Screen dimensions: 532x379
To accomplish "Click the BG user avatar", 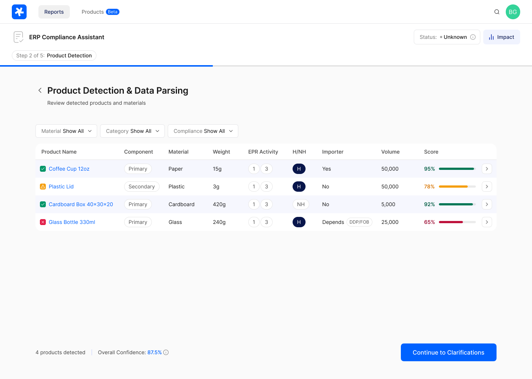I will (x=513, y=11).
